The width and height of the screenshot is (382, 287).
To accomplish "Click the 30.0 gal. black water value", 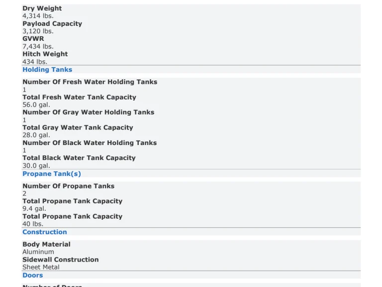I will point(36,165).
